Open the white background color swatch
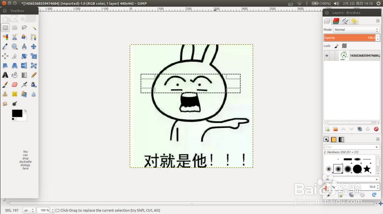 (24, 118)
